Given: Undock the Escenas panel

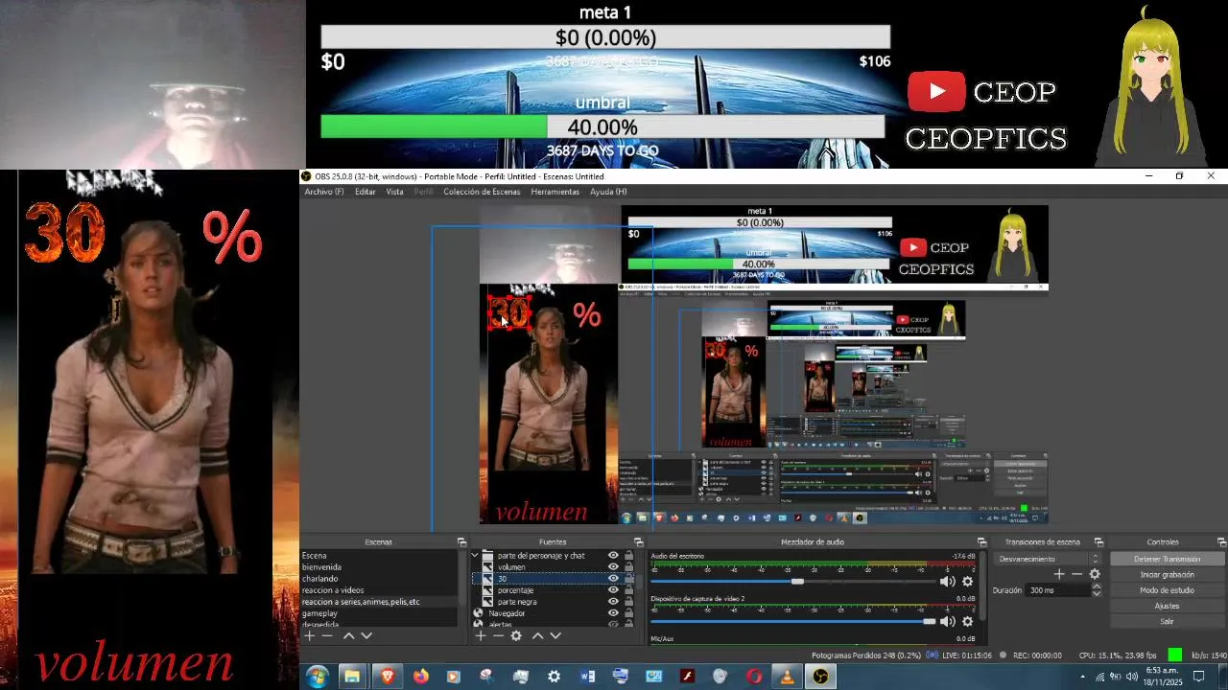Looking at the screenshot, I should coord(461,542).
